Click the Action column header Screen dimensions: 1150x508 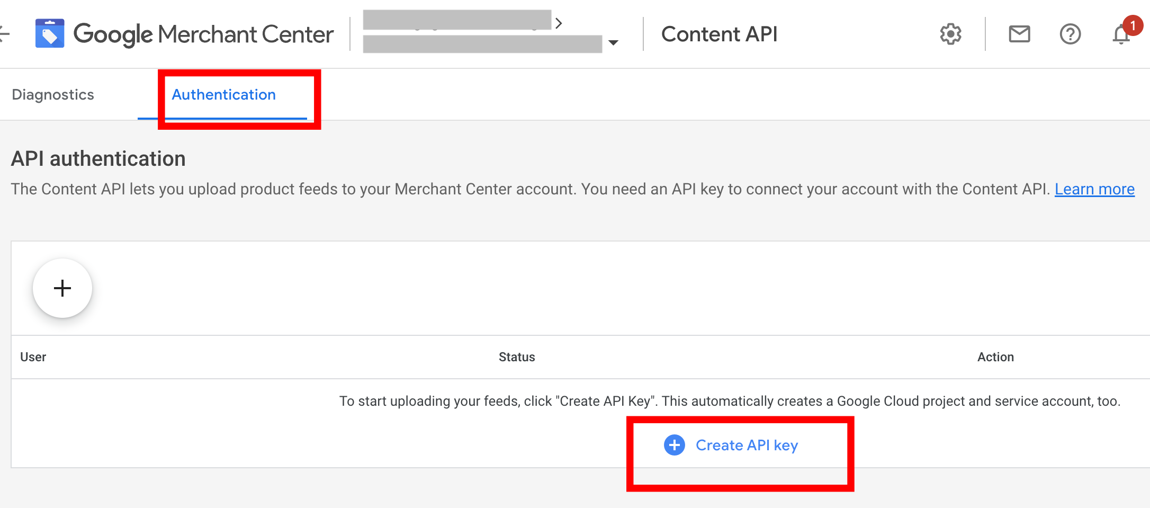pyautogui.click(x=995, y=357)
